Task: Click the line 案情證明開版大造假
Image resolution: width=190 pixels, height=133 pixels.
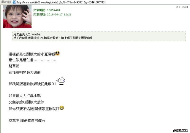Action: click(25, 72)
